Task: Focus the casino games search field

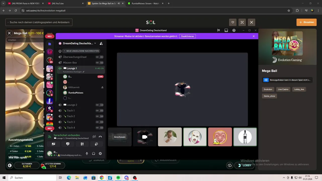Action: click(x=39, y=22)
